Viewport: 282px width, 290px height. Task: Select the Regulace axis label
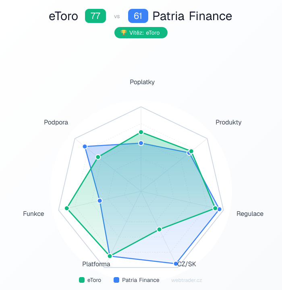(250, 213)
